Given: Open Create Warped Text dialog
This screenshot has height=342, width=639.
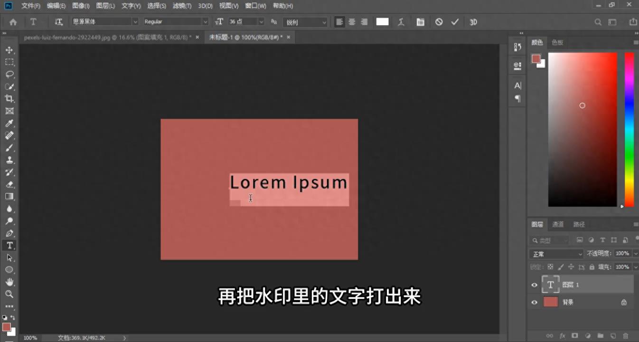Looking at the screenshot, I should point(401,22).
